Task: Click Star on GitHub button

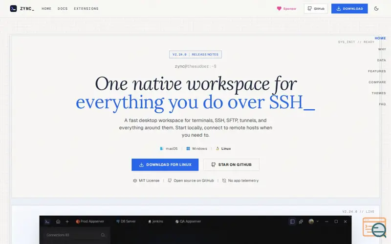Action: [x=231, y=164]
